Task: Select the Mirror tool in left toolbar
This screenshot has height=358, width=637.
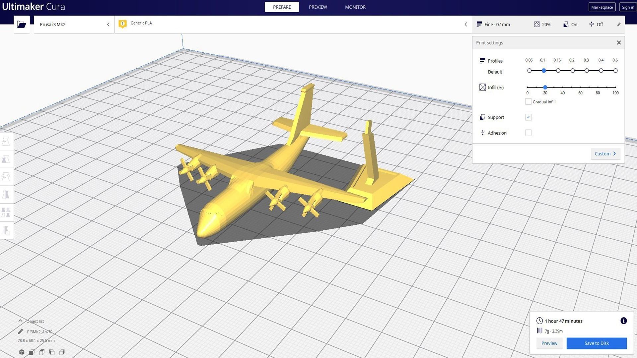Action: point(6,195)
